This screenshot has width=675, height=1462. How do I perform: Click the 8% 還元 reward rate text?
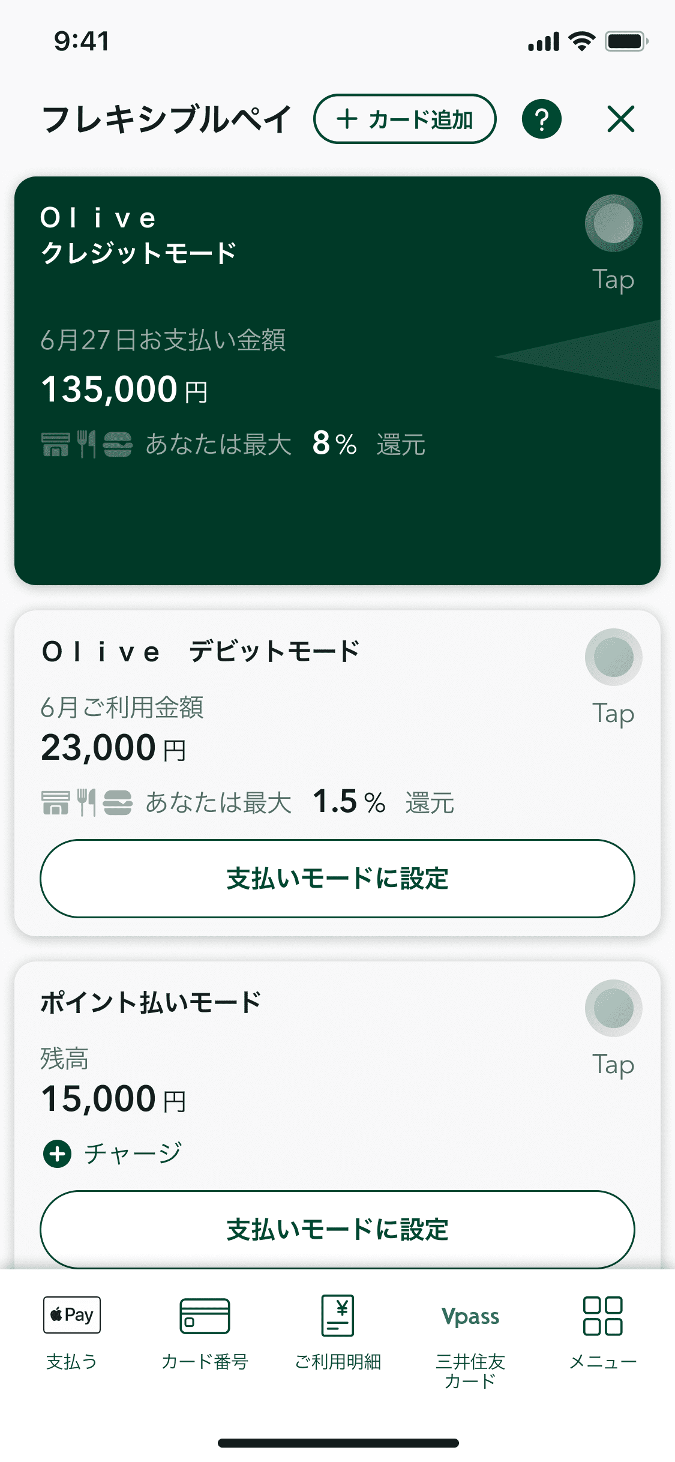[x=368, y=445]
